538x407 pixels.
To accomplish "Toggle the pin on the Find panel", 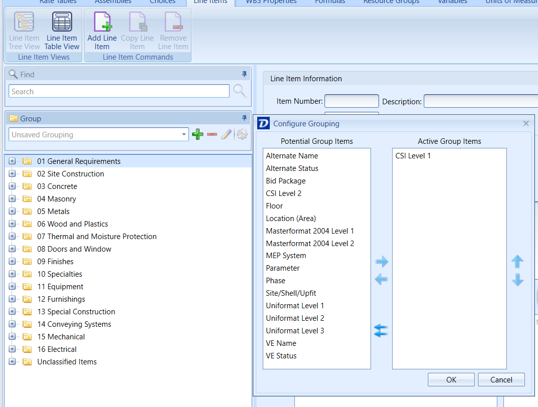I will pos(244,74).
